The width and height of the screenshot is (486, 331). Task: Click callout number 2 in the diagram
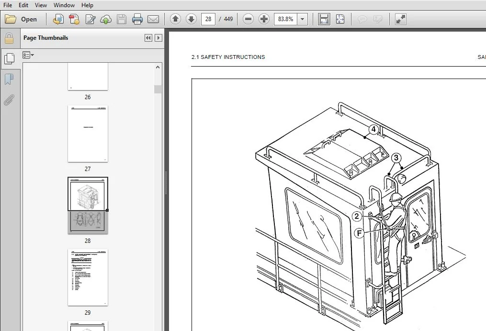[357, 216]
